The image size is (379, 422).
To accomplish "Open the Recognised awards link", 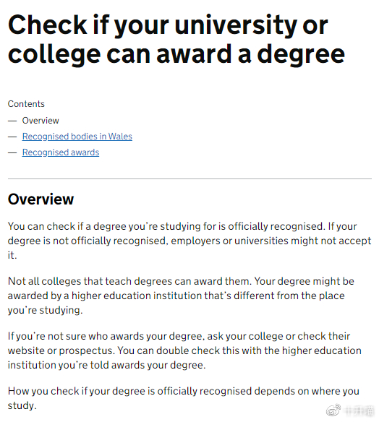I will pyautogui.click(x=61, y=152).
